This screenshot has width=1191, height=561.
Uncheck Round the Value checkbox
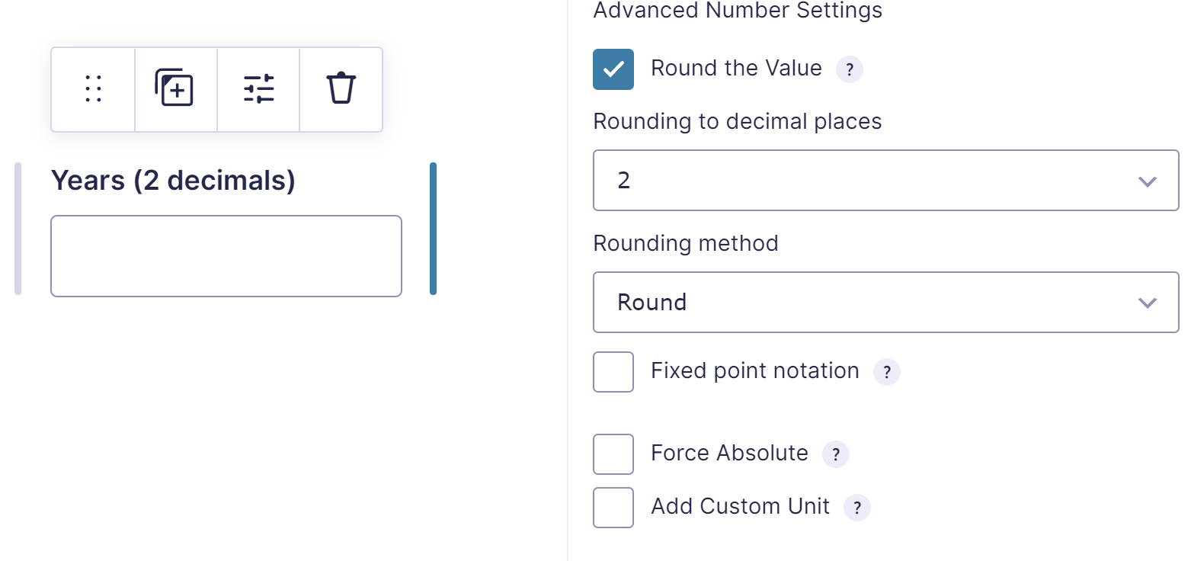pos(613,69)
